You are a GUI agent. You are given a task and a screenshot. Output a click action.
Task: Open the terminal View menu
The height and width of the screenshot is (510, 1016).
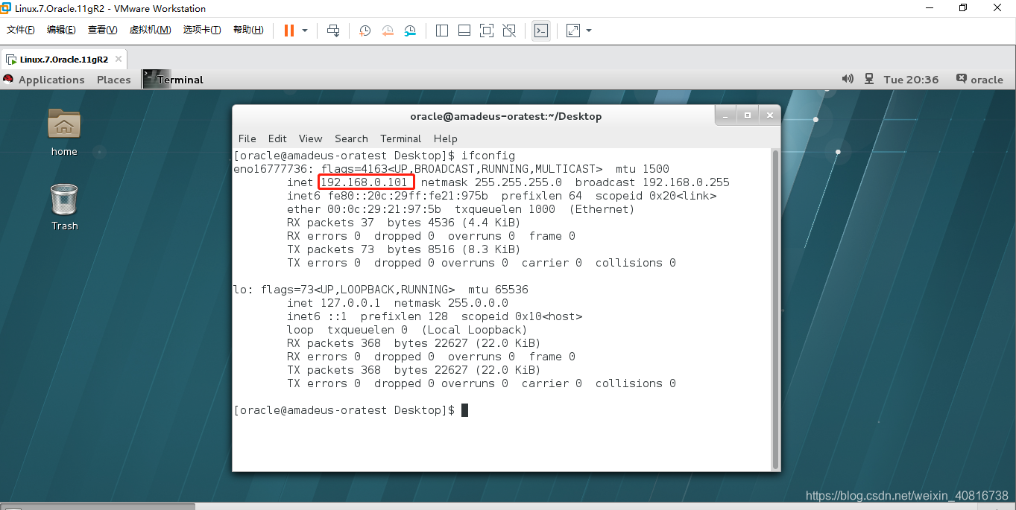[x=310, y=138]
